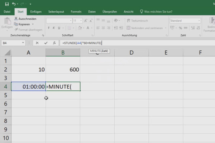The width and height of the screenshot is (215, 143).
Task: Open the font size dropdown showing 11
Action: point(81,21)
